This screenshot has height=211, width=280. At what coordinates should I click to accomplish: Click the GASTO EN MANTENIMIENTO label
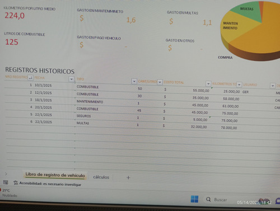click(x=100, y=11)
